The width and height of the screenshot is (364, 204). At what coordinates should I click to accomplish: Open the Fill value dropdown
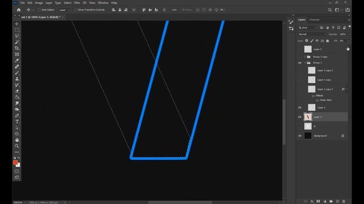(349, 41)
